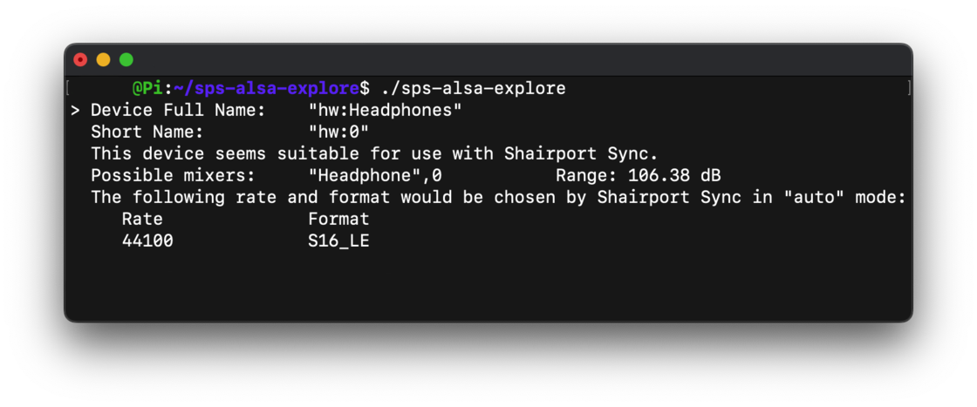The width and height of the screenshot is (977, 407).
Task: Click the Shairport Sync suitability message line
Action: pyautogui.click(x=374, y=153)
